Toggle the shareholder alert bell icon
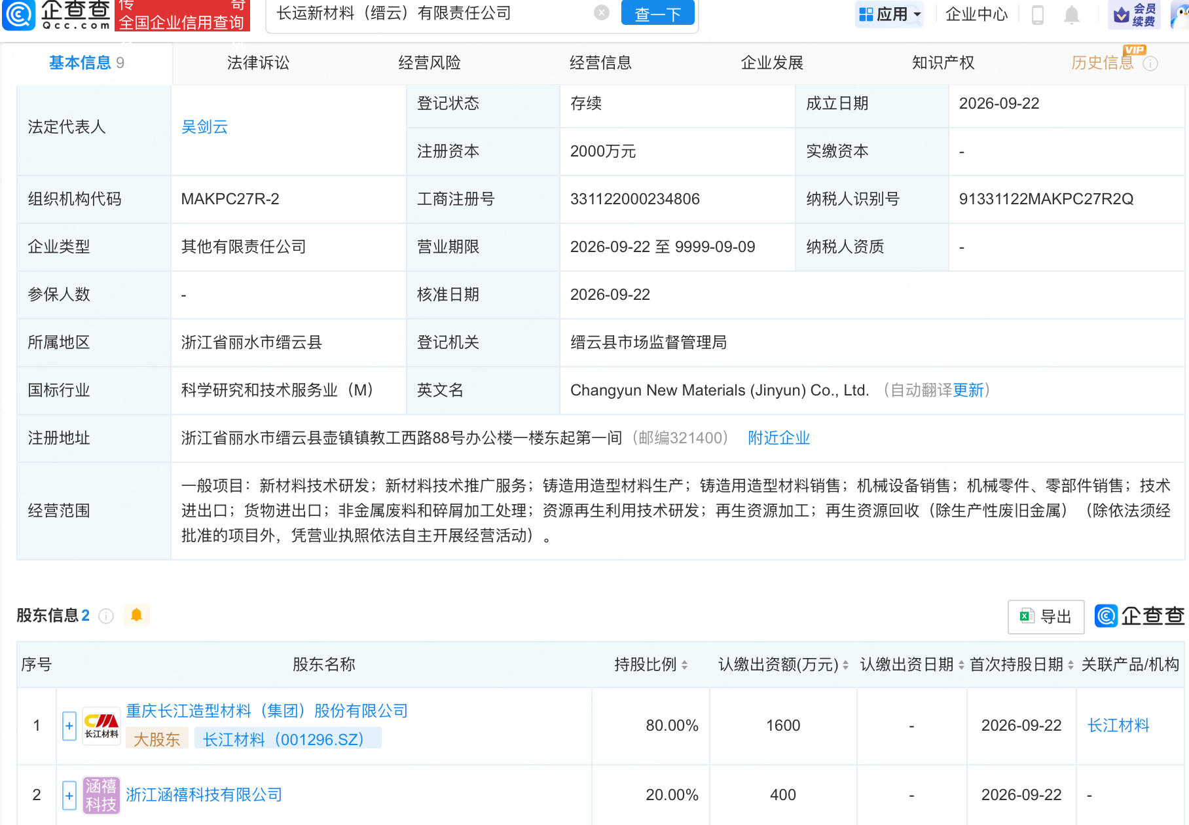1189x825 pixels. point(136,615)
